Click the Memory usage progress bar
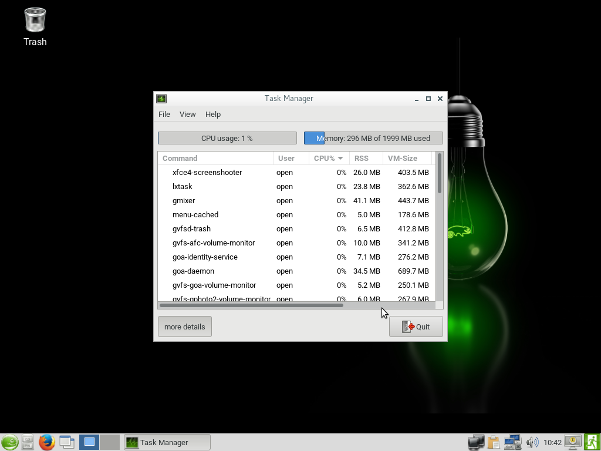 pos(373,139)
